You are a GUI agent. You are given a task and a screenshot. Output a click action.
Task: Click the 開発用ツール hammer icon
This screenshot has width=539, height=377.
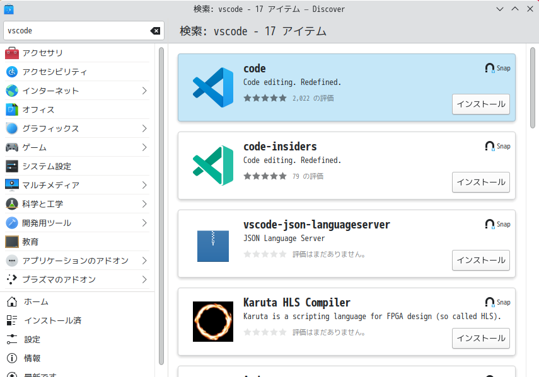(12, 223)
